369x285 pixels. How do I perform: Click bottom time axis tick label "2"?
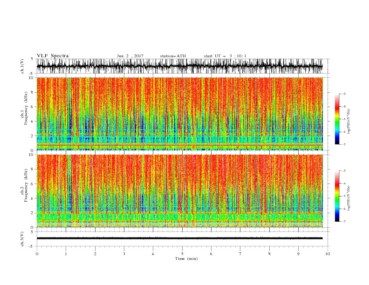point(95,254)
